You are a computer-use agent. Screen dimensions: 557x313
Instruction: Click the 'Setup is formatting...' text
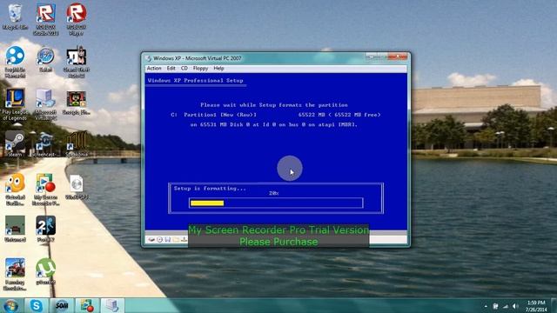click(210, 189)
